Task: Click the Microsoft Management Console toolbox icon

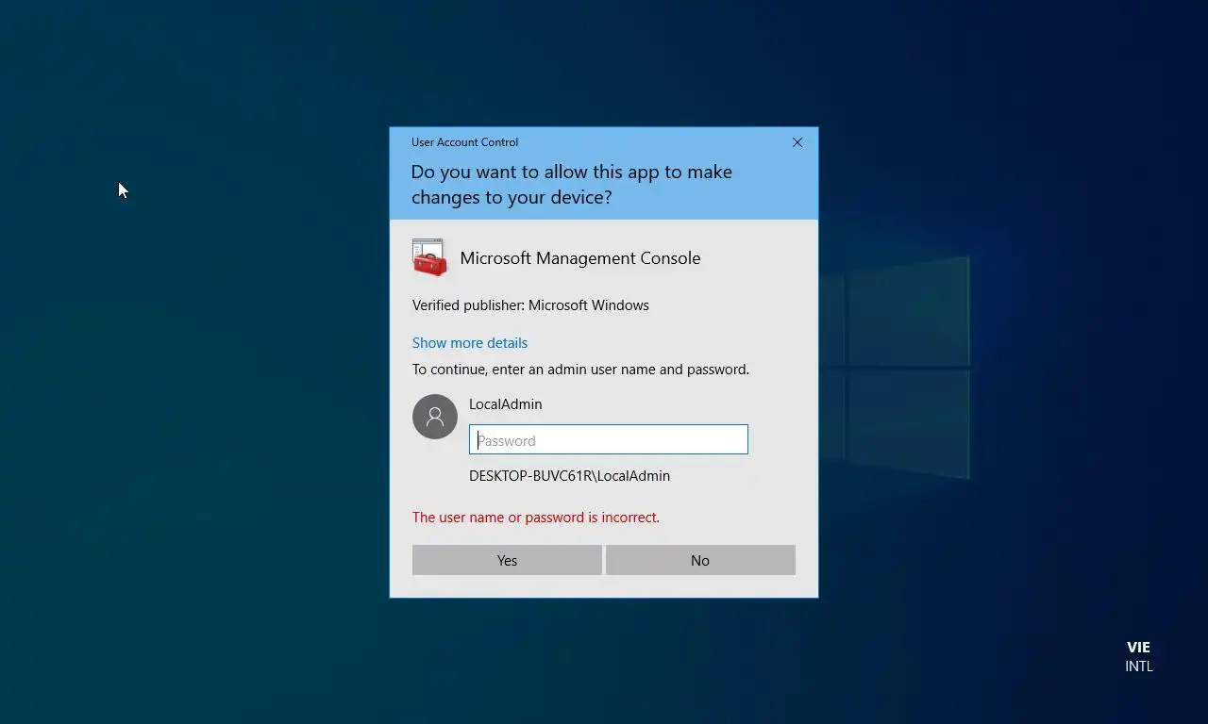Action: click(x=429, y=257)
